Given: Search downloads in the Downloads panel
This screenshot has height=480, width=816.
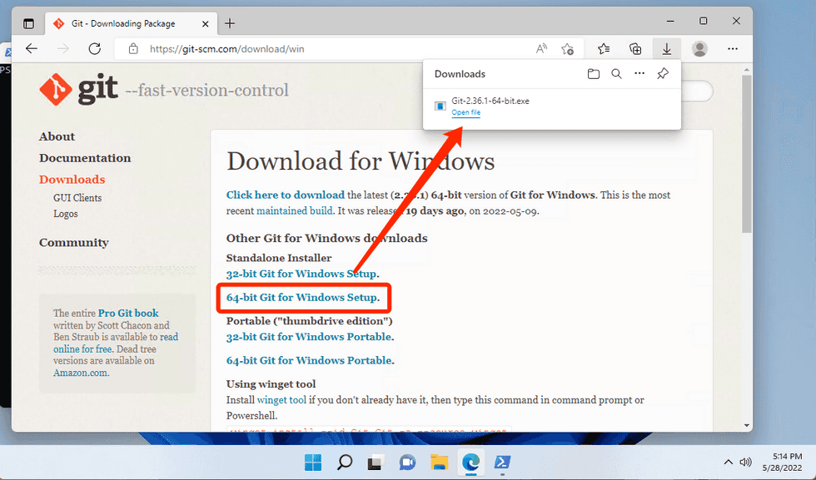Looking at the screenshot, I should point(616,74).
